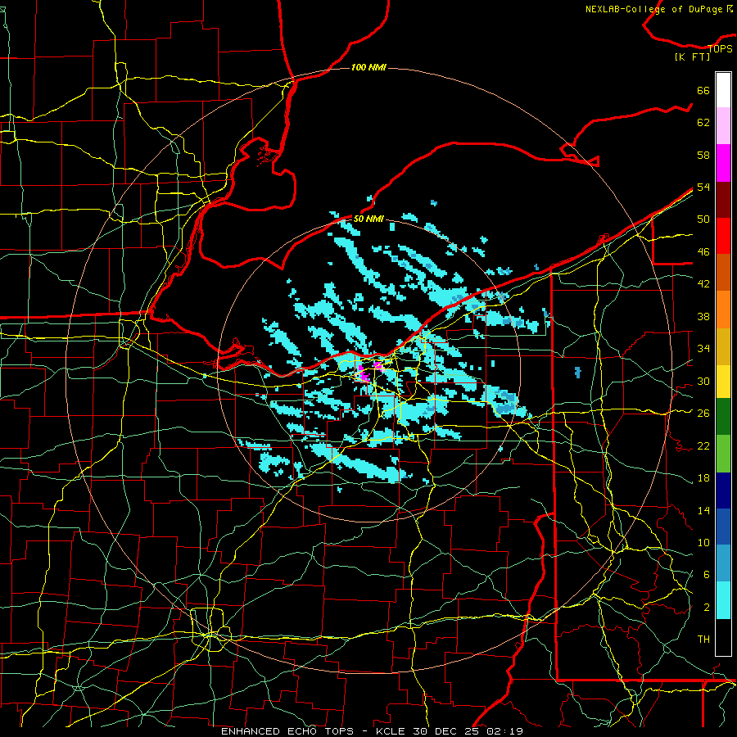Click the navy blue legend swatch
Viewport: 737px width, 737px height.
(723, 491)
